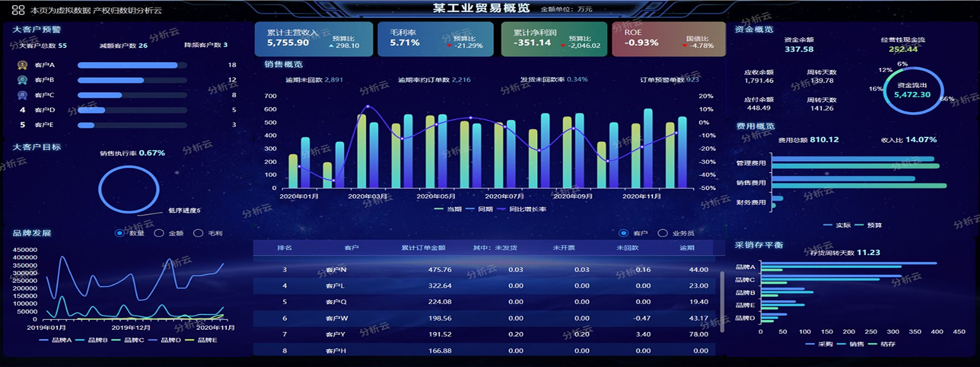Select the 数量 radio button in 品牌发展
The width and height of the screenshot is (980, 367).
119,233
